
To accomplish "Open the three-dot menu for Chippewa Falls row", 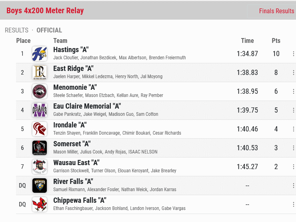I will coord(293,204).
